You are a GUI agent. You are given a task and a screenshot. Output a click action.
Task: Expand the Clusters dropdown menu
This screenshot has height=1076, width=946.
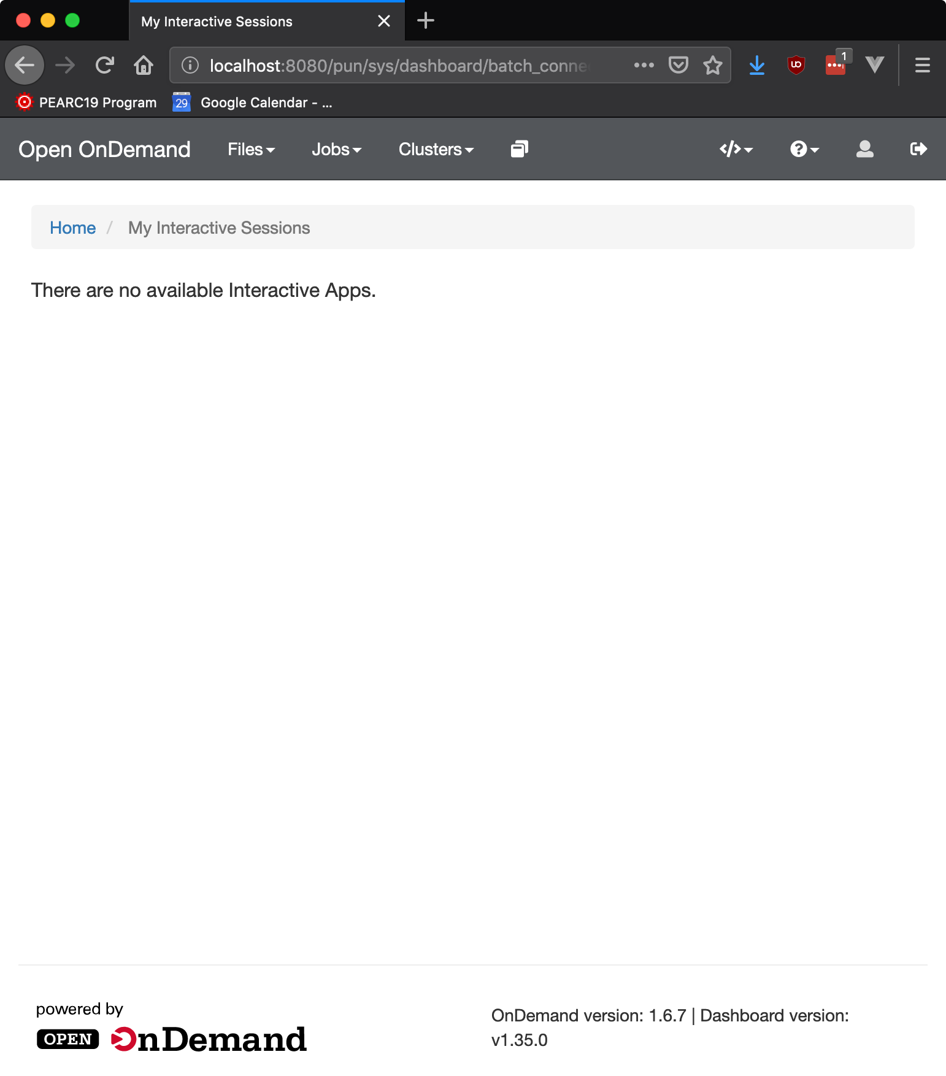436,149
